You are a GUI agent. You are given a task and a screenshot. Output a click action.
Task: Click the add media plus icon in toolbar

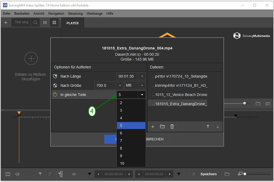pos(6,22)
